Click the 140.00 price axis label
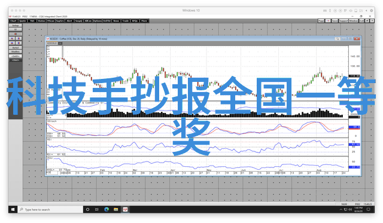The image size is (383, 223). click(355, 56)
